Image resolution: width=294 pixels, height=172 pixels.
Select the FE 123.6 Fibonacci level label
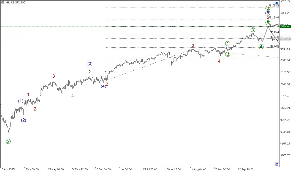click(x=274, y=17)
